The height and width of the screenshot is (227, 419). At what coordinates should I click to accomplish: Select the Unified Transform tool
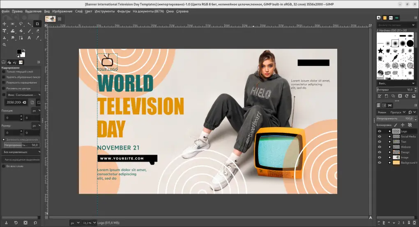click(x=4, y=31)
